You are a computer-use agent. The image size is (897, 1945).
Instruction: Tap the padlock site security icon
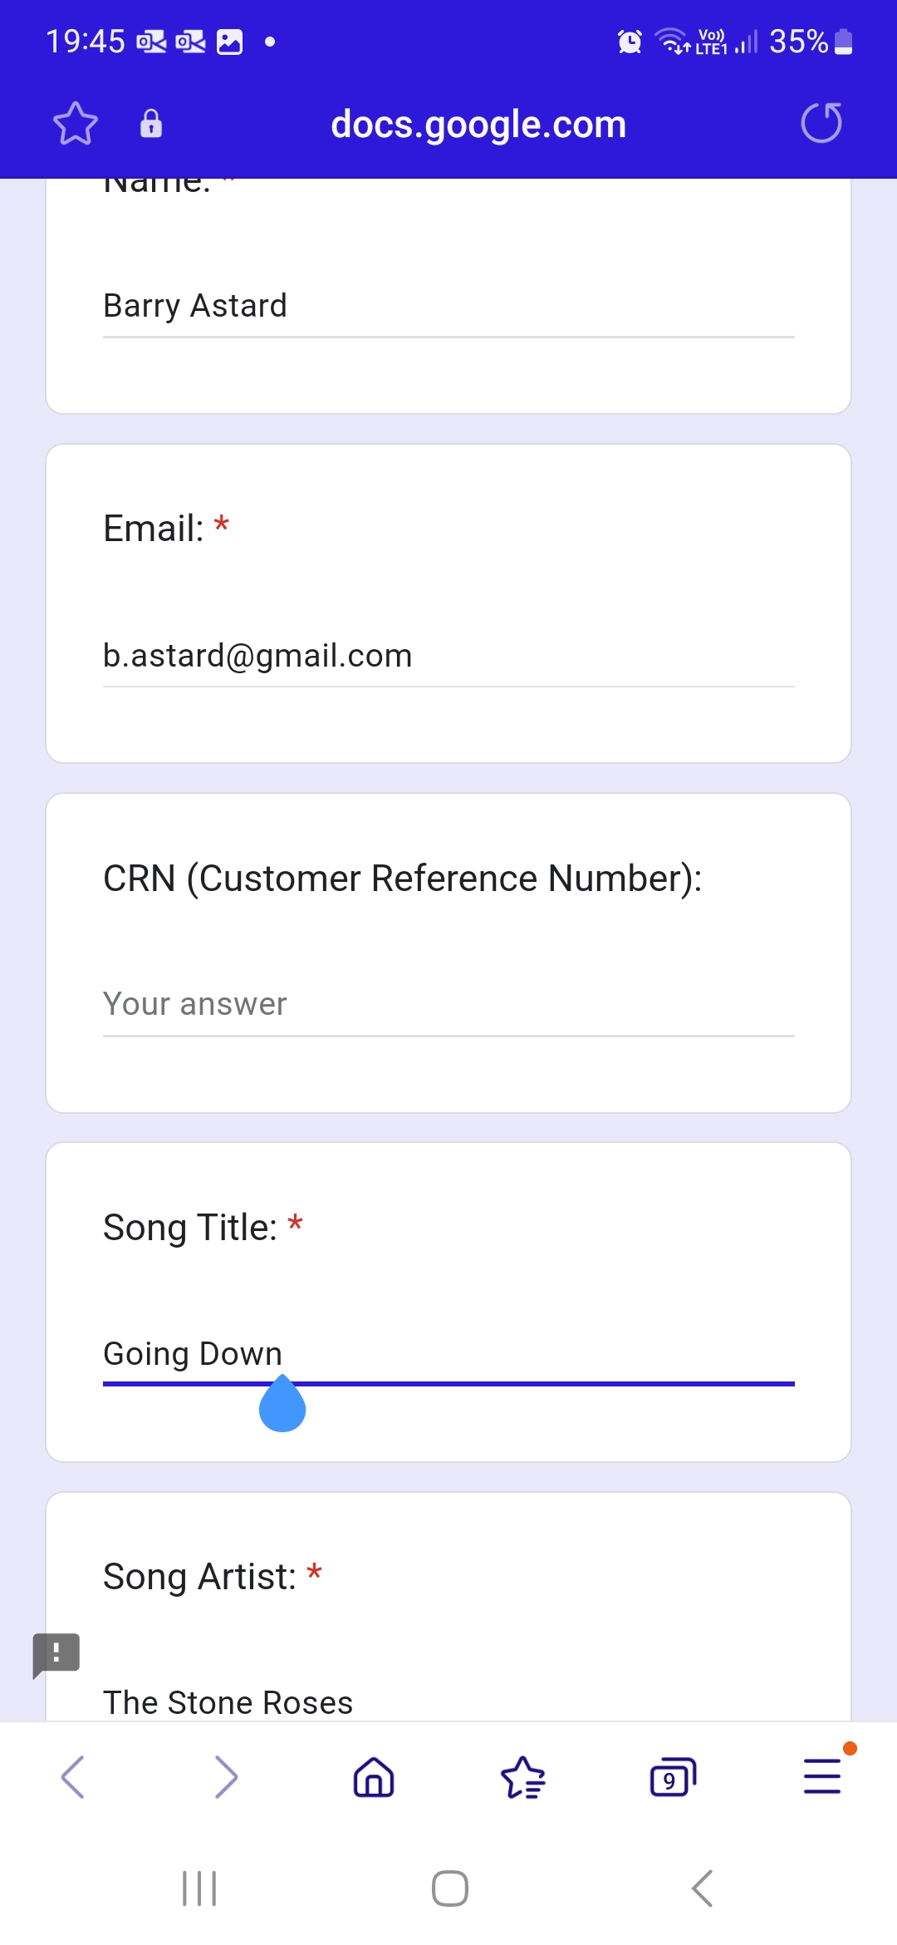150,124
